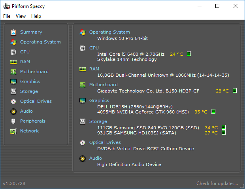Viewport: 245px width, 189px height.
Task: Select the Motherboard icon in sidebar
Action: [x=13, y=72]
